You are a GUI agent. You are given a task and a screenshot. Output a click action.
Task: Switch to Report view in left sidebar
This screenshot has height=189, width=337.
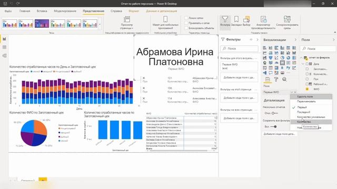(4, 39)
